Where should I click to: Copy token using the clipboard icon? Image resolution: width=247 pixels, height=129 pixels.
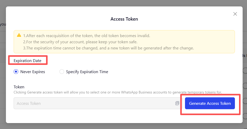click(x=177, y=103)
